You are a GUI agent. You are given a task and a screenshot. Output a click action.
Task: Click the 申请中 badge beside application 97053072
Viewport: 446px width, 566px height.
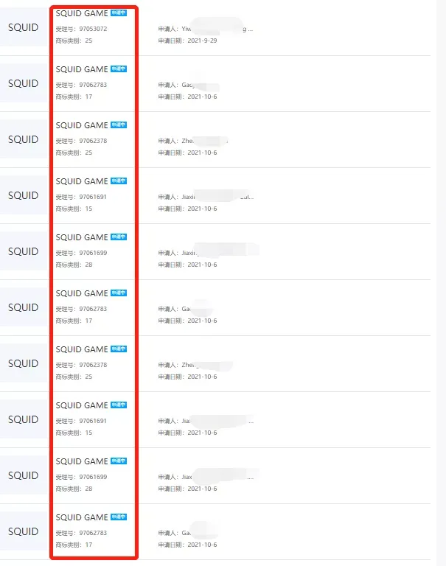pos(119,13)
